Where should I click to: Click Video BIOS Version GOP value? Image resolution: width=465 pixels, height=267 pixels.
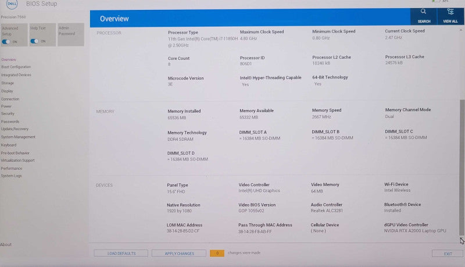pos(251,211)
